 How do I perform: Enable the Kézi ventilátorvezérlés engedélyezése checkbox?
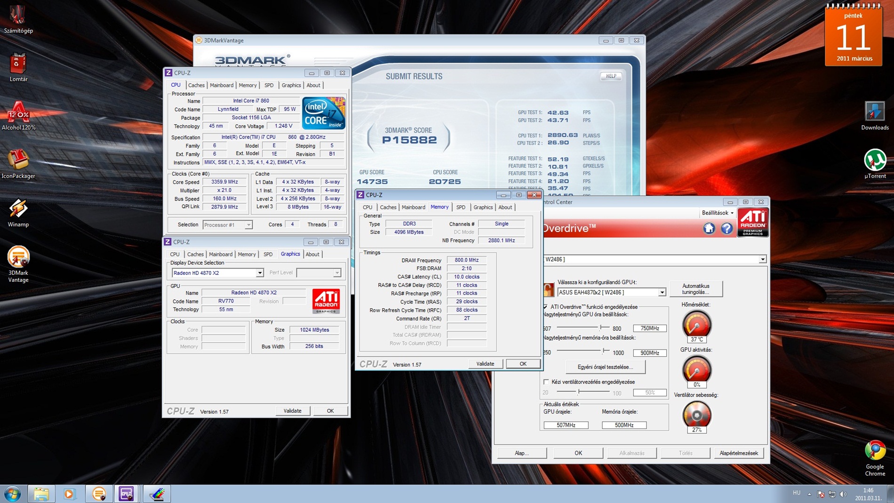pyautogui.click(x=546, y=382)
